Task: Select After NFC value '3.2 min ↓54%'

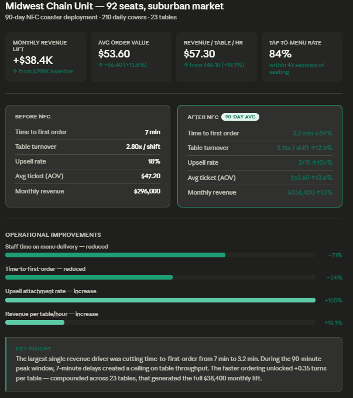Action: [x=312, y=133]
